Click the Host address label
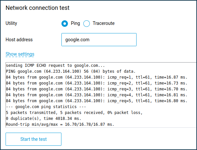The height and width of the screenshot is (150, 197). (x=19, y=40)
